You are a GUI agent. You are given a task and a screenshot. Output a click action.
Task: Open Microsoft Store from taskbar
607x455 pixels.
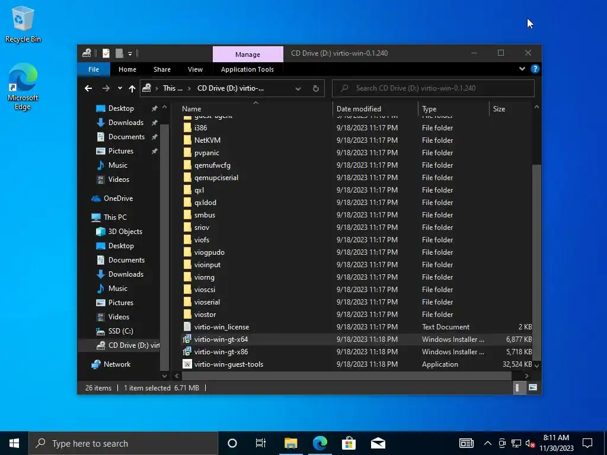(349, 443)
